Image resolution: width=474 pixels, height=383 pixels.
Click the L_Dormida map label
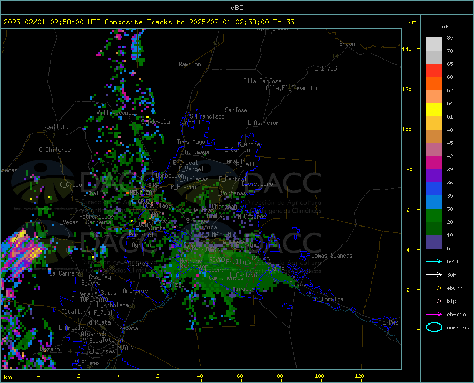(x=329, y=299)
